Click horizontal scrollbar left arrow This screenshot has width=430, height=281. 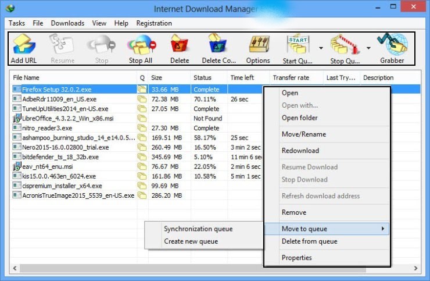click(x=15, y=268)
